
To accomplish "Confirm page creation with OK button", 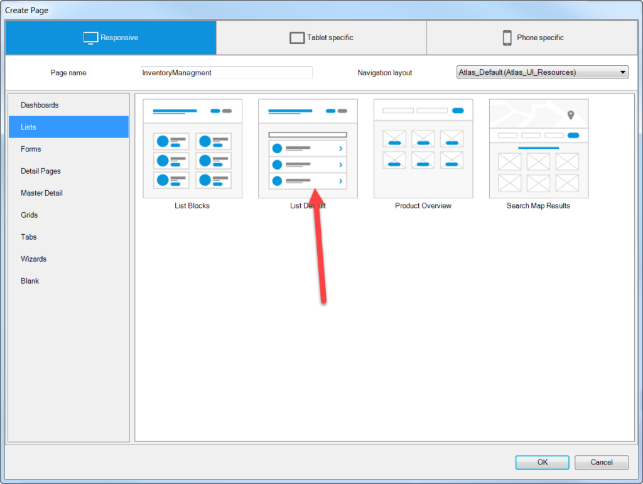I will point(543,462).
